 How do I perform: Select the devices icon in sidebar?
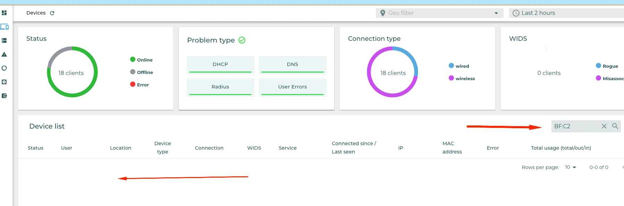tap(5, 27)
